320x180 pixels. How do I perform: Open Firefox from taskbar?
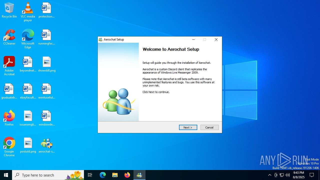[x=127, y=175]
